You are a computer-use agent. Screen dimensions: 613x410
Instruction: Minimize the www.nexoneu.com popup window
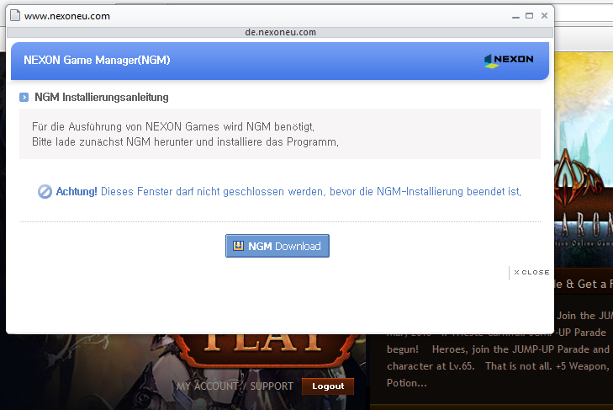[x=515, y=16]
